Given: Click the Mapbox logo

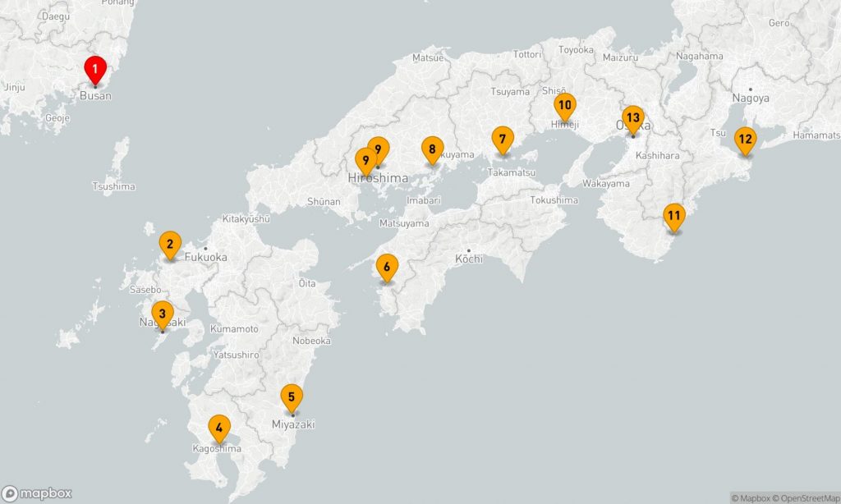Looking at the screenshot, I should point(37,493).
